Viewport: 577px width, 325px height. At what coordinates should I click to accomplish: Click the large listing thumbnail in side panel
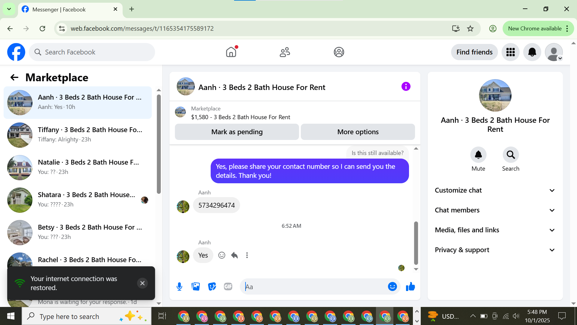point(495,95)
